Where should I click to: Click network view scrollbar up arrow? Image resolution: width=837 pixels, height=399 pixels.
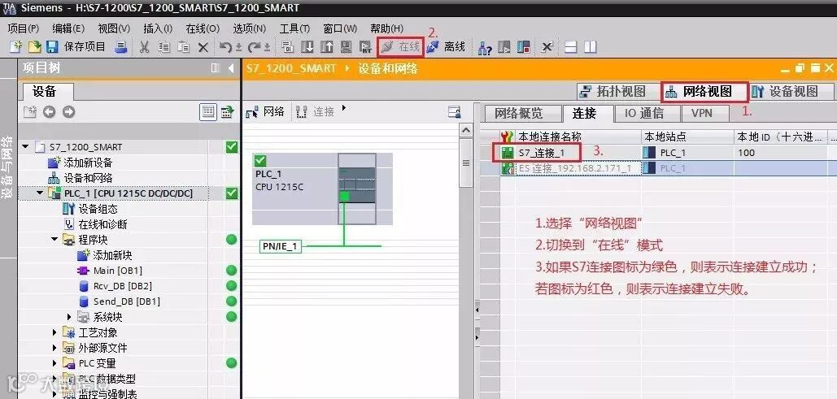click(x=466, y=130)
